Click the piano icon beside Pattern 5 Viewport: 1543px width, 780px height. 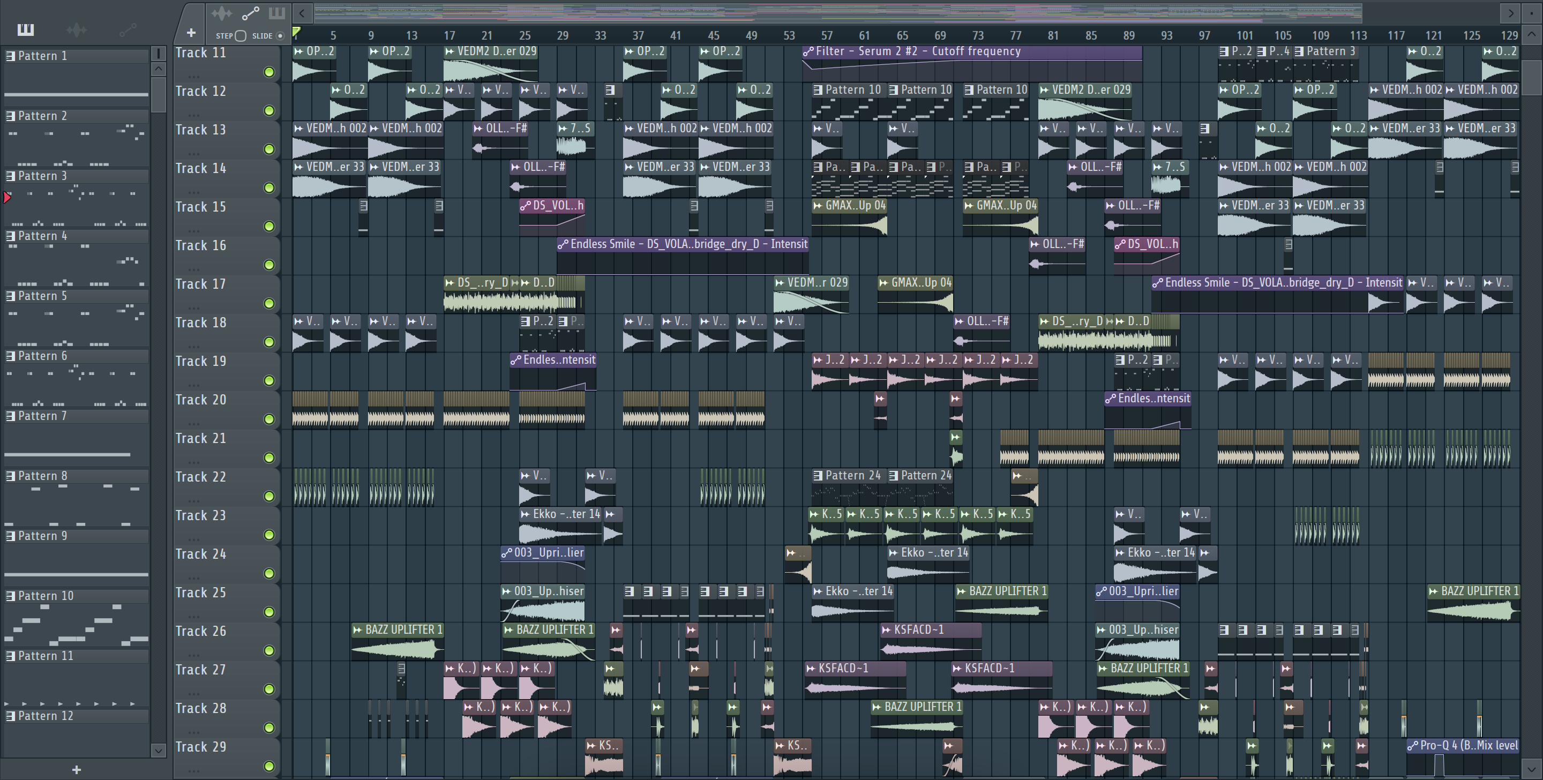tap(10, 296)
